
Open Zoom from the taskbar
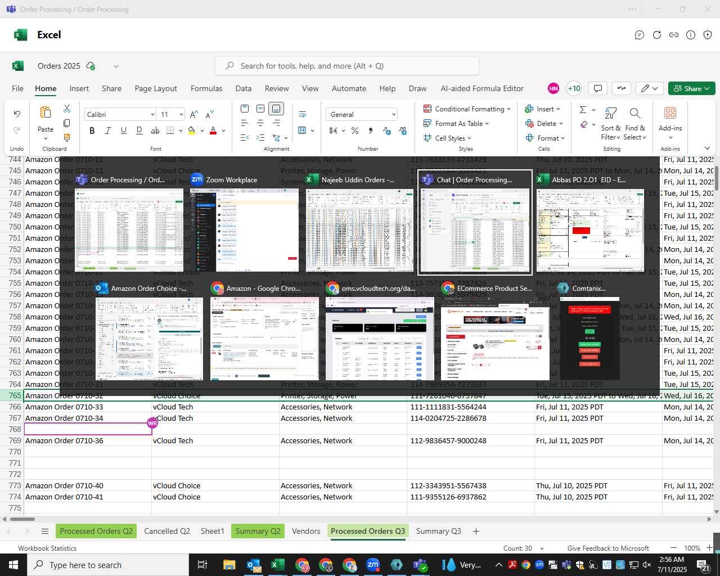click(x=373, y=565)
